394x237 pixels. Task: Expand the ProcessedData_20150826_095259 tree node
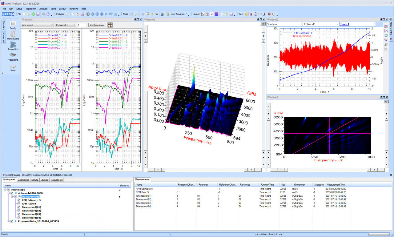9,221
